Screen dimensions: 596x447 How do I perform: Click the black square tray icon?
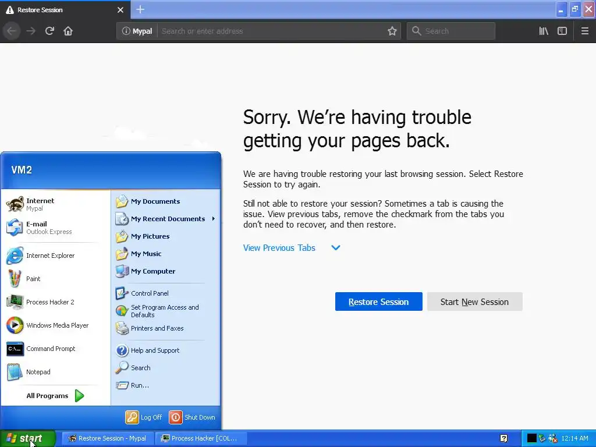click(532, 439)
